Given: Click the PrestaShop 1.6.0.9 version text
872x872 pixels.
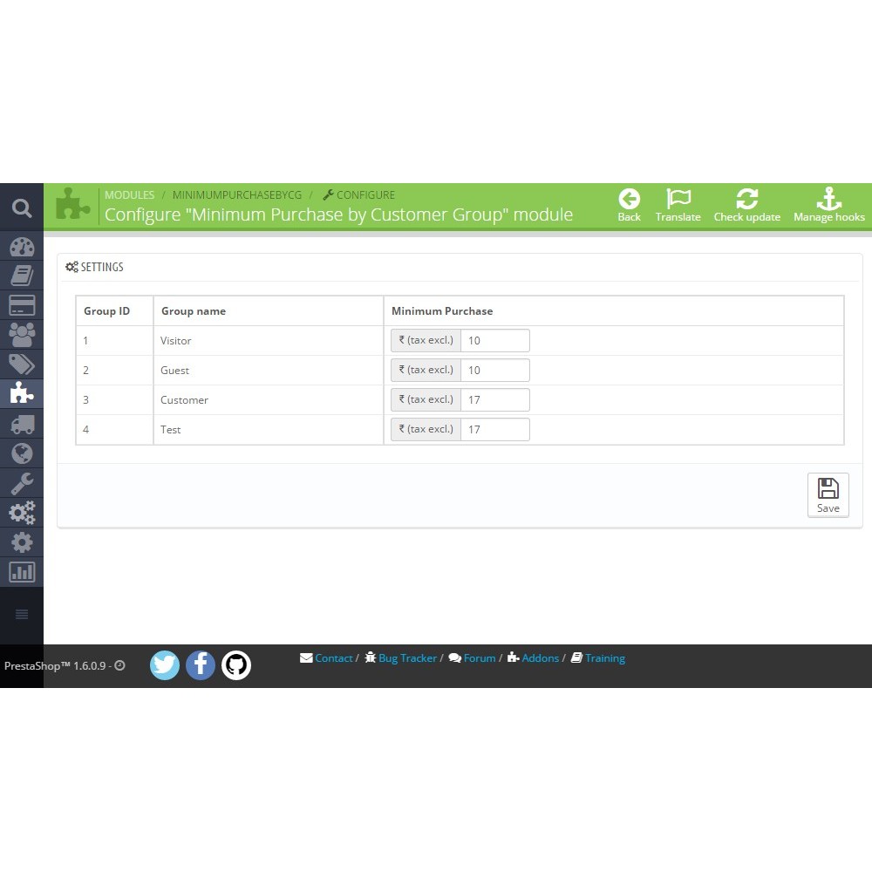Looking at the screenshot, I should [x=55, y=665].
